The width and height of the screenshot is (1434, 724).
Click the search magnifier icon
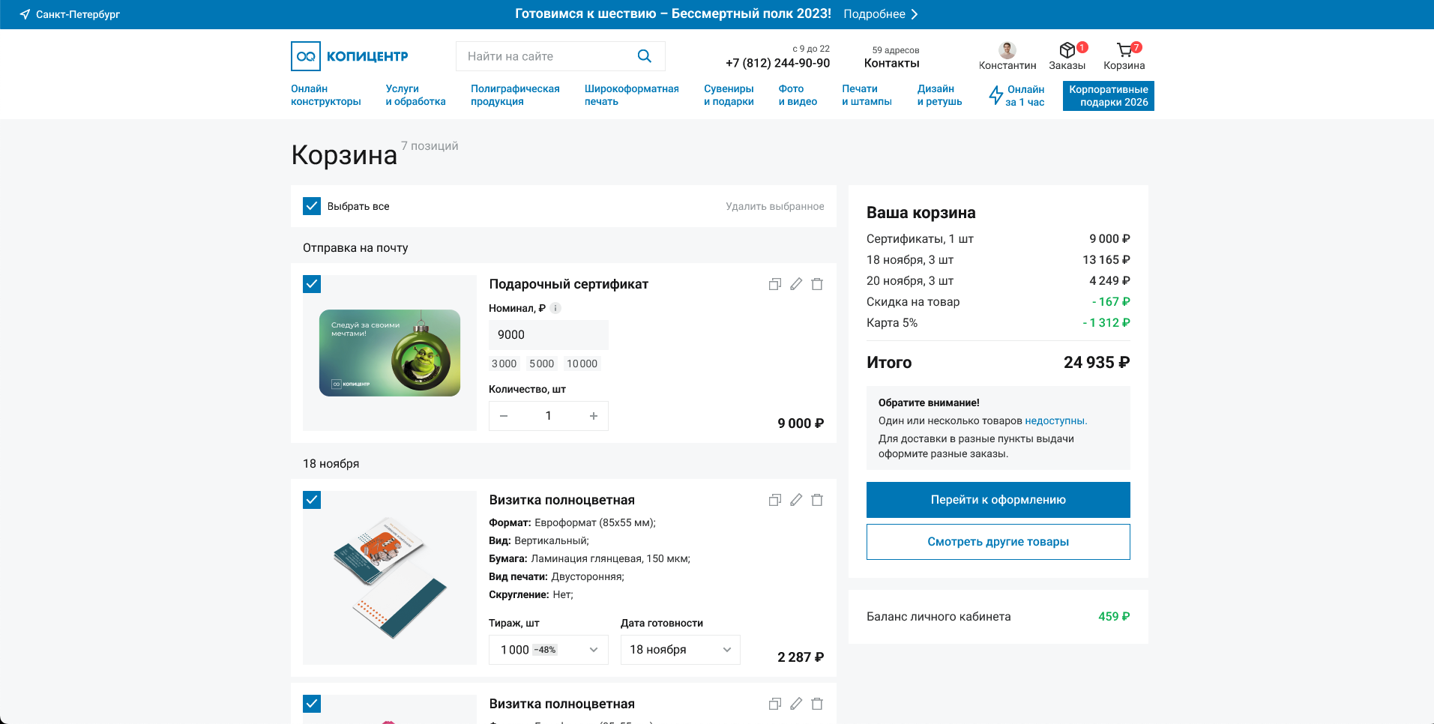pos(643,55)
